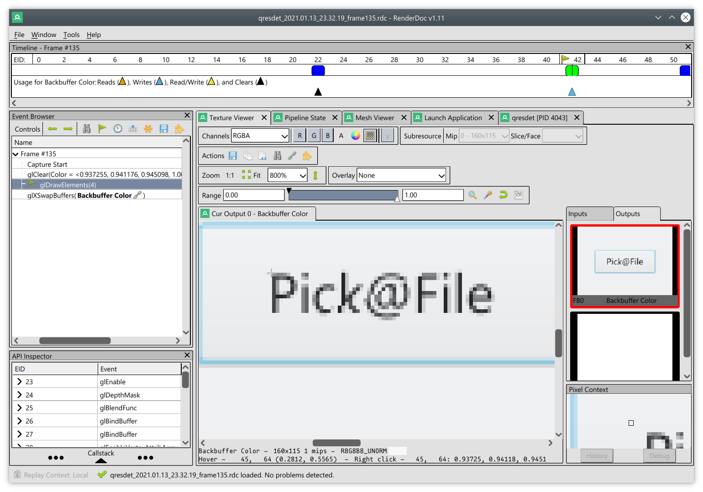
Task: Reset range with green undo arrow icon
Action: click(503, 195)
